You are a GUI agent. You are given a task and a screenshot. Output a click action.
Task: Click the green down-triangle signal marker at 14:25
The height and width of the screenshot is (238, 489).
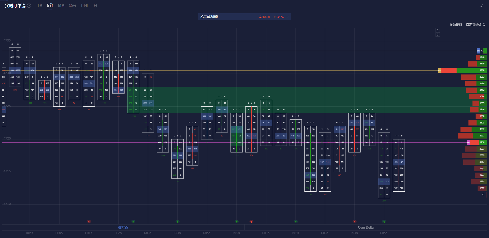(296, 221)
